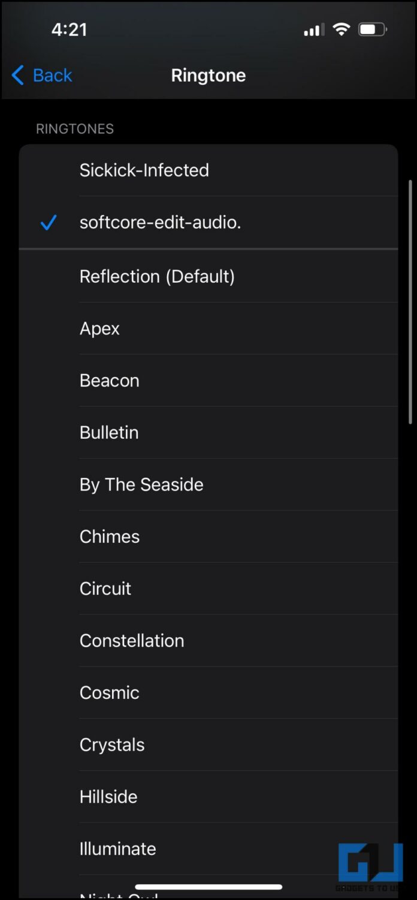Pick the Circuit ringtone
The height and width of the screenshot is (900, 417).
click(105, 588)
